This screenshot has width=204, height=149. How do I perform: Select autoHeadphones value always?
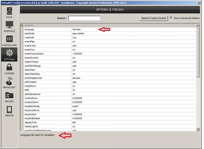tap(76, 78)
